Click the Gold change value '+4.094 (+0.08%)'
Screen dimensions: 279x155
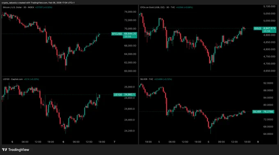click(184, 7)
